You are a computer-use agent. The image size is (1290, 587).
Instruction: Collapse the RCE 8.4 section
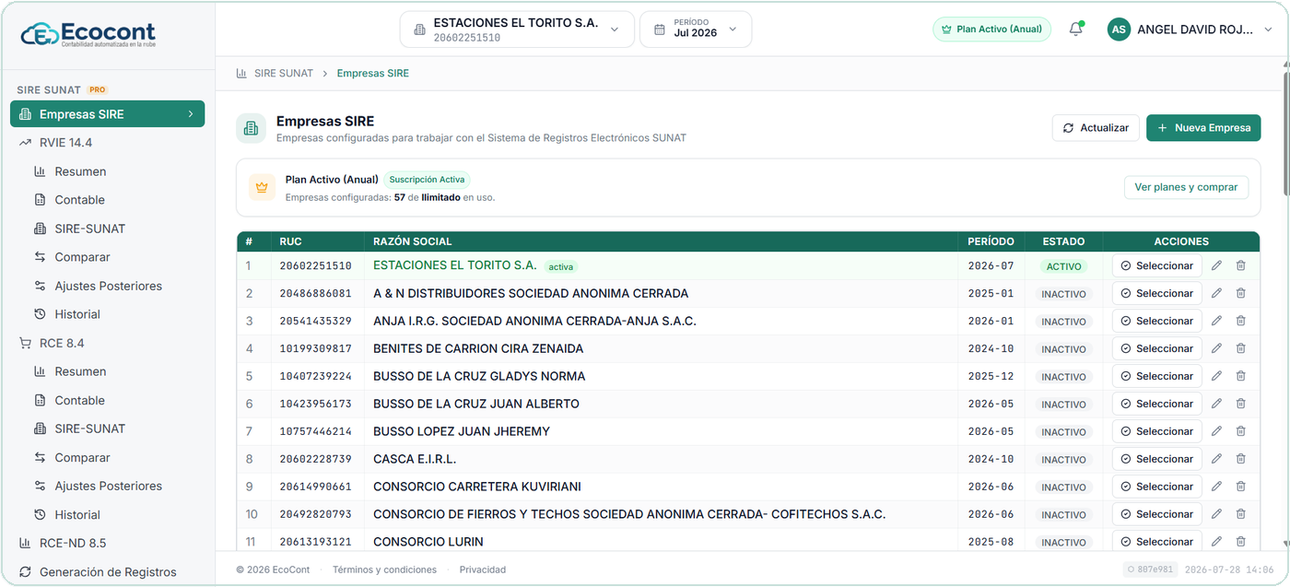click(x=107, y=343)
